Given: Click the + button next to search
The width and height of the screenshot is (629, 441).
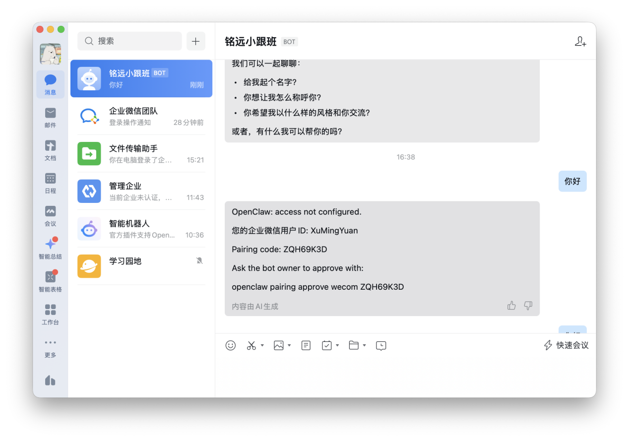Looking at the screenshot, I should tap(195, 41).
